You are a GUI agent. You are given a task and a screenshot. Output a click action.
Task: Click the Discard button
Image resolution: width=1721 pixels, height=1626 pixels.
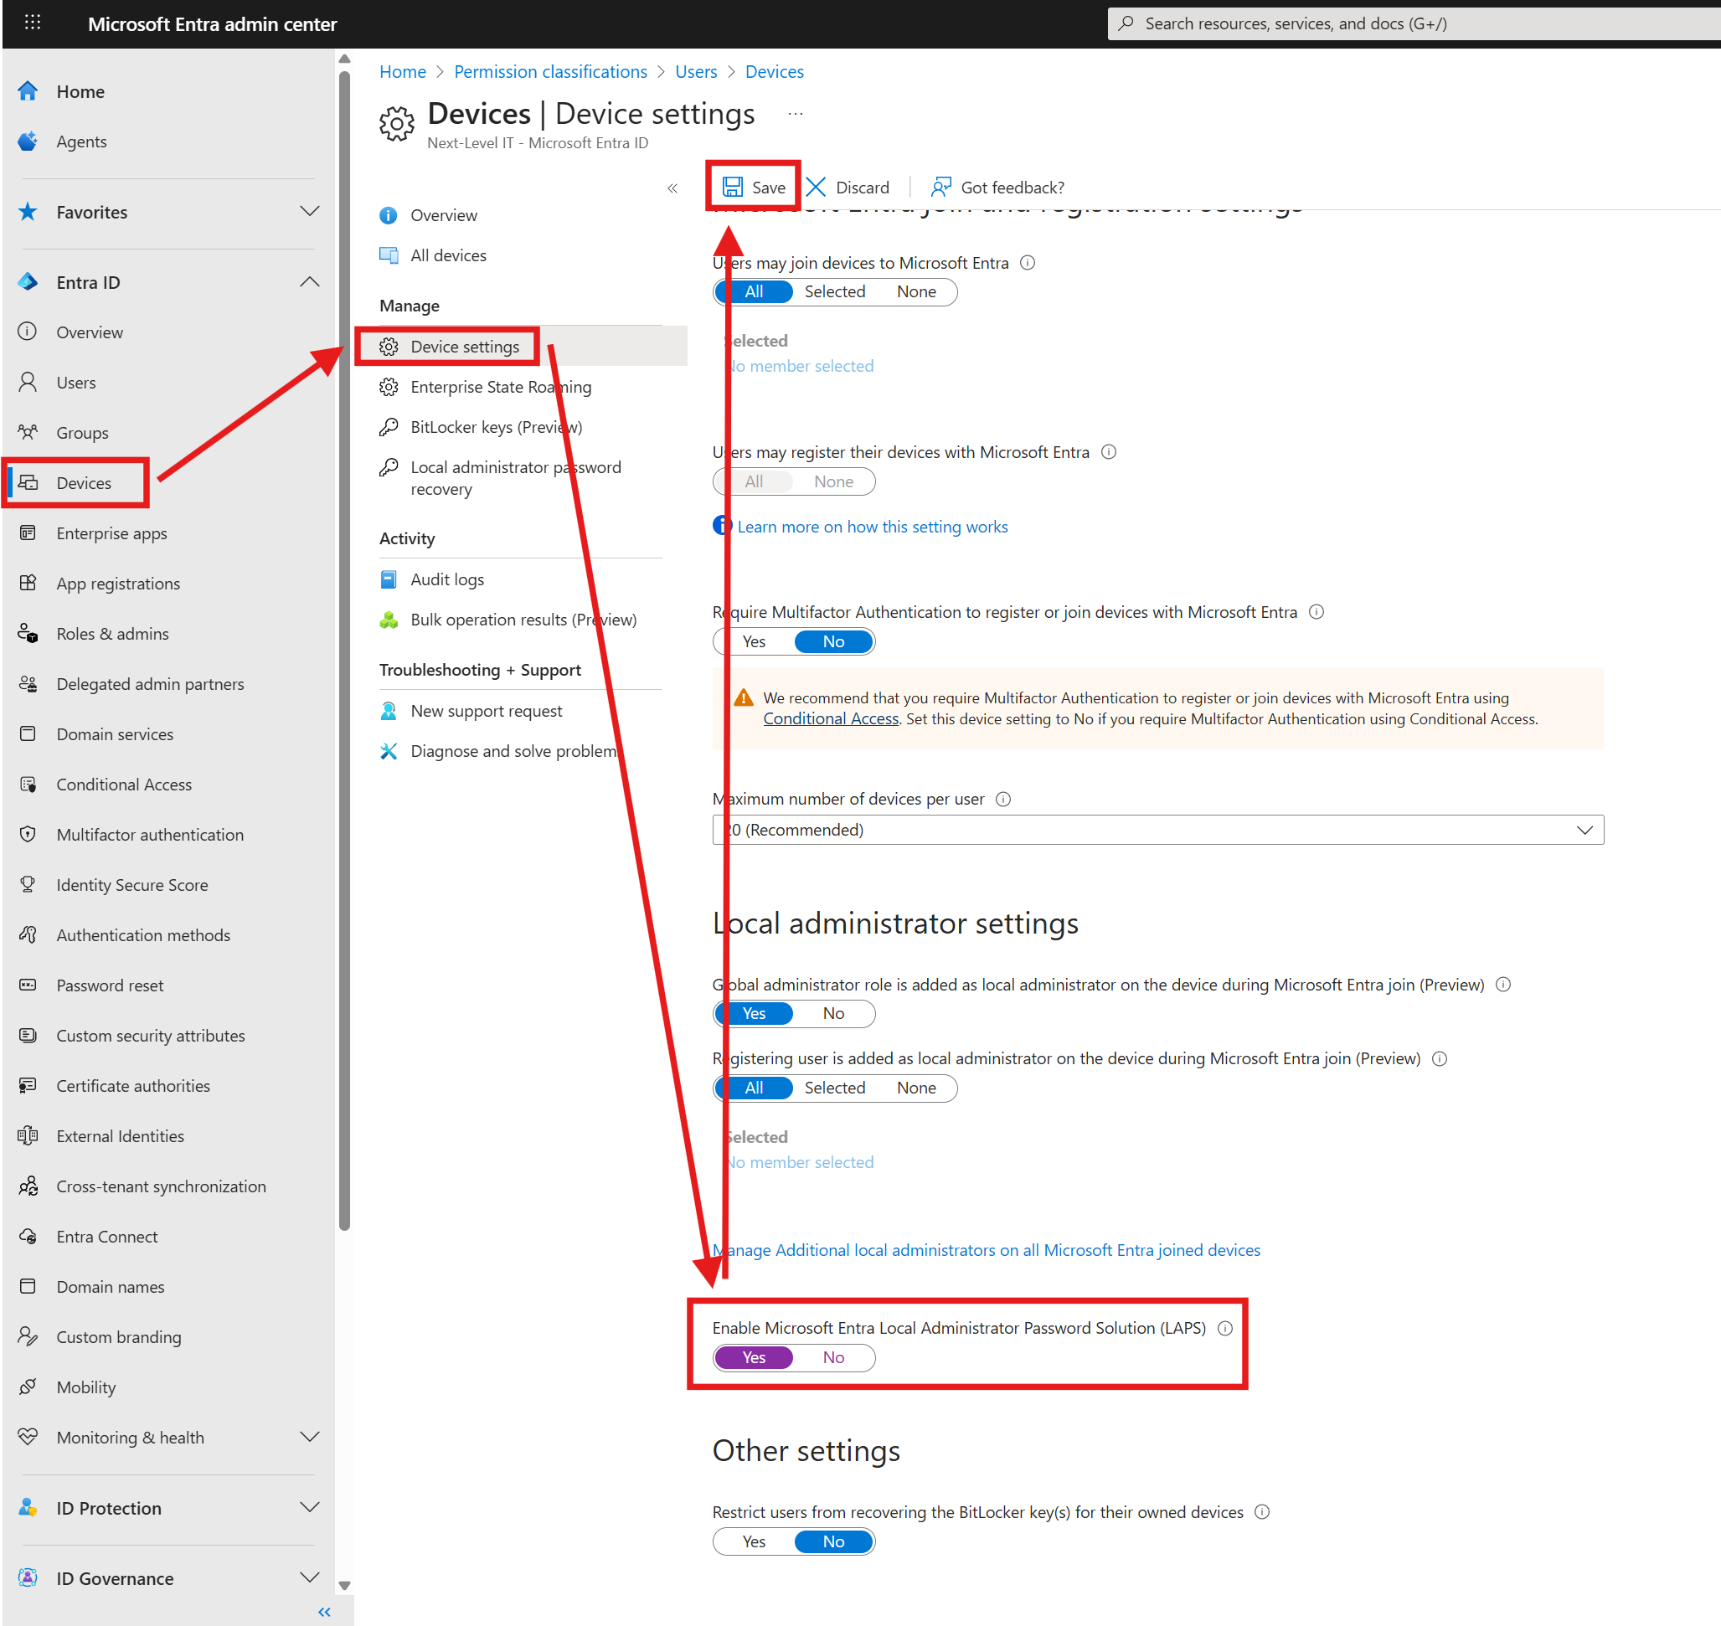[848, 188]
